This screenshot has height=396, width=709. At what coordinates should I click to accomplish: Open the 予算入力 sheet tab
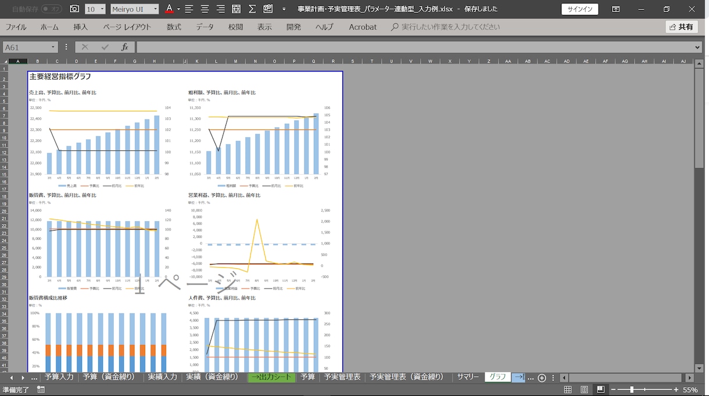(x=59, y=377)
